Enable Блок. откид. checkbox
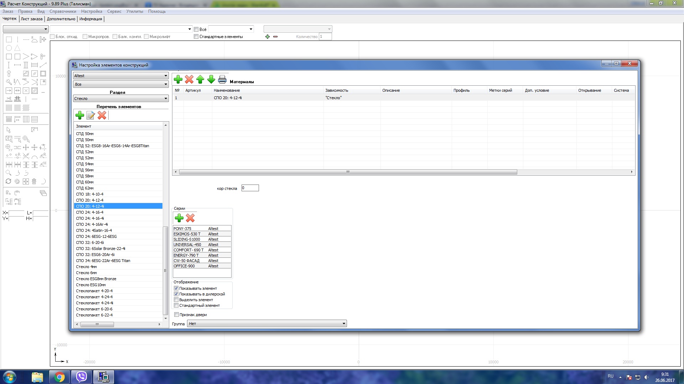The width and height of the screenshot is (684, 384). (52, 37)
